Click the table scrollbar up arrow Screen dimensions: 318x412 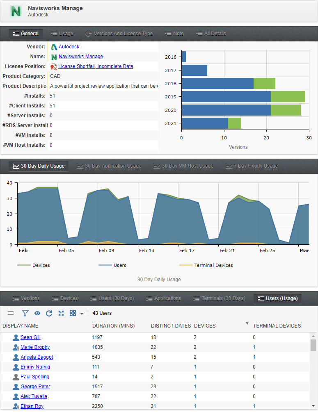pyautogui.click(x=313, y=336)
